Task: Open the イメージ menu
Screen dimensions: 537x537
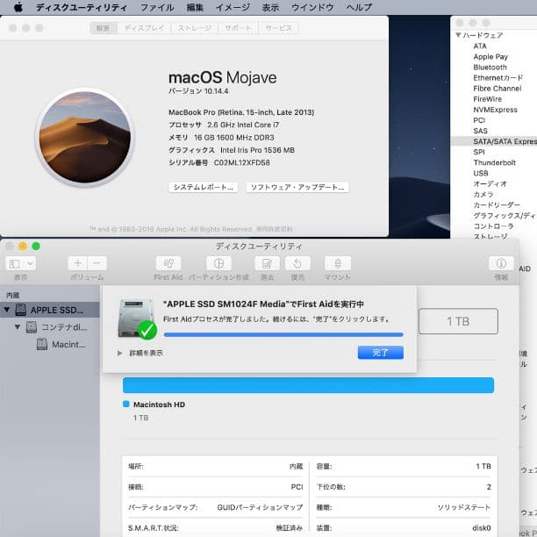Action: point(233,7)
